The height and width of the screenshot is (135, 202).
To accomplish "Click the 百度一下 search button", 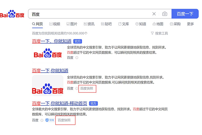I will [x=185, y=14].
